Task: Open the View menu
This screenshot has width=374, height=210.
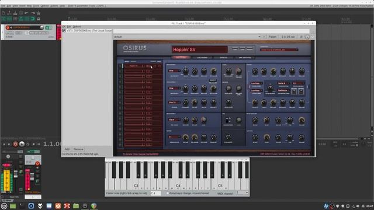Action: click(15, 6)
